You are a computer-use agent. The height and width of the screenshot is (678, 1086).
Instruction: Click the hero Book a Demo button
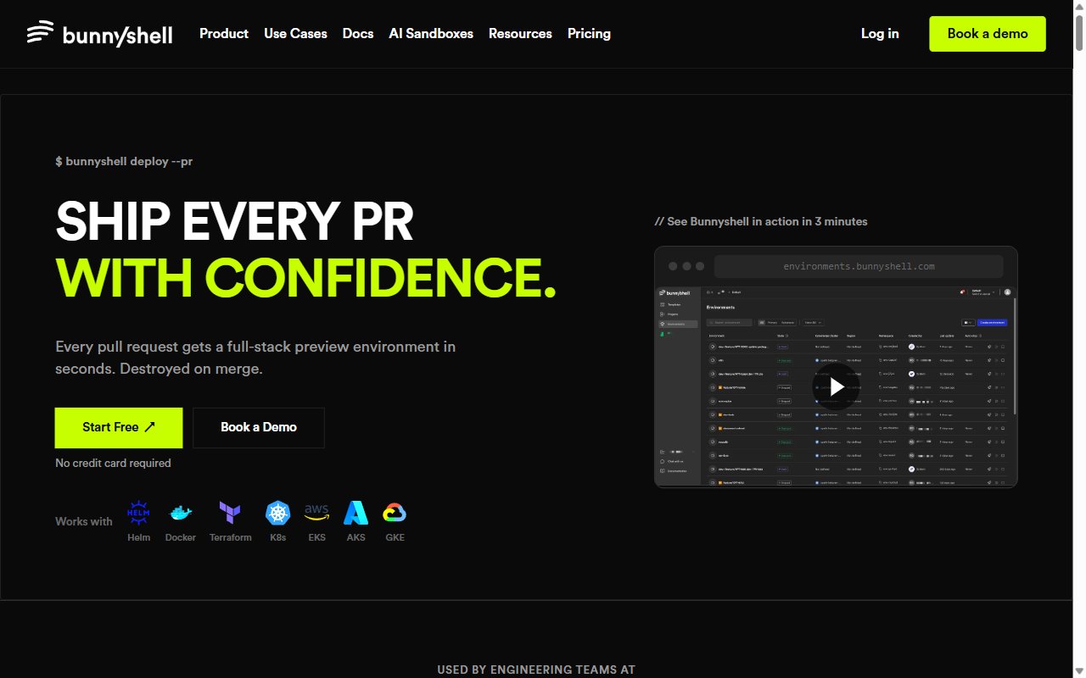pyautogui.click(x=259, y=427)
